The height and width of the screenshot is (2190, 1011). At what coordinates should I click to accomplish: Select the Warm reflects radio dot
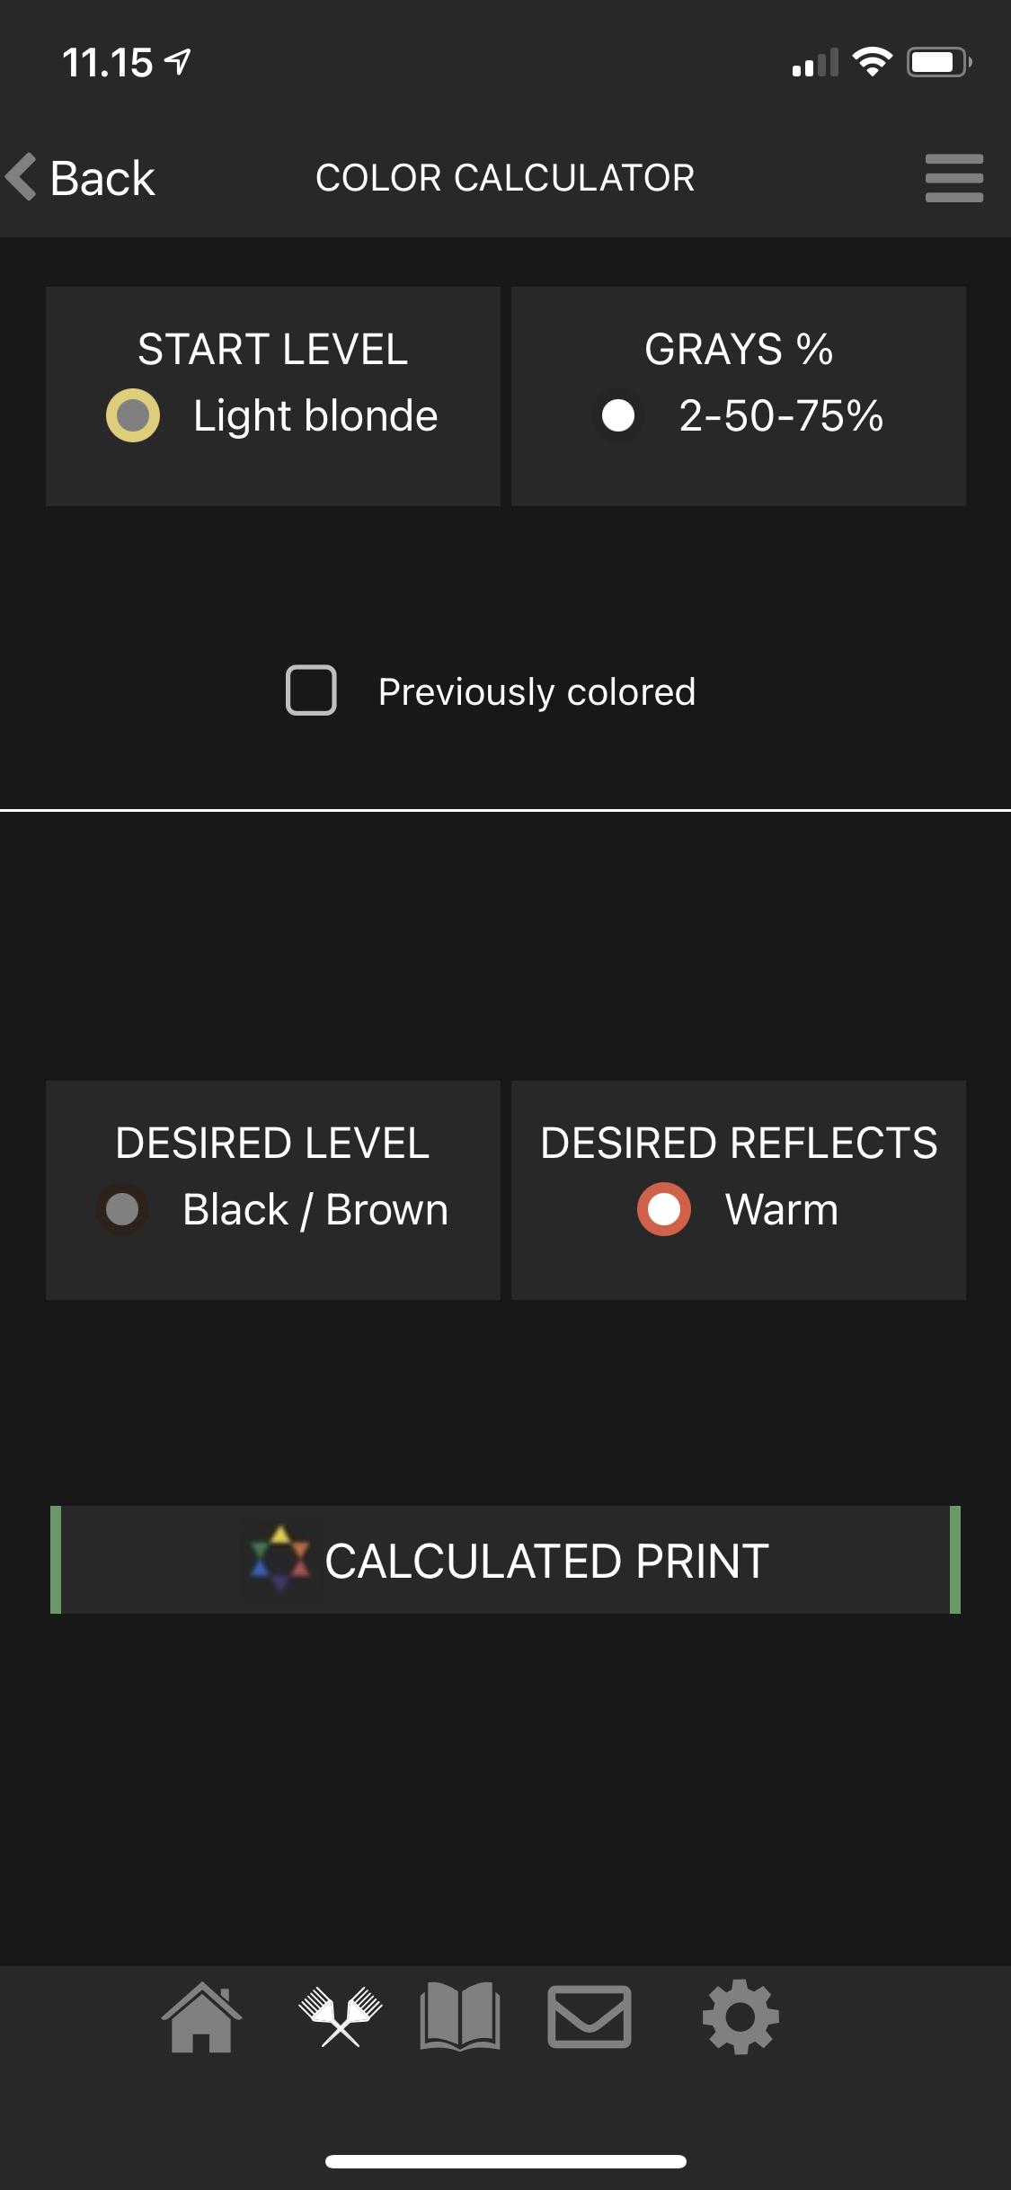(x=664, y=1209)
